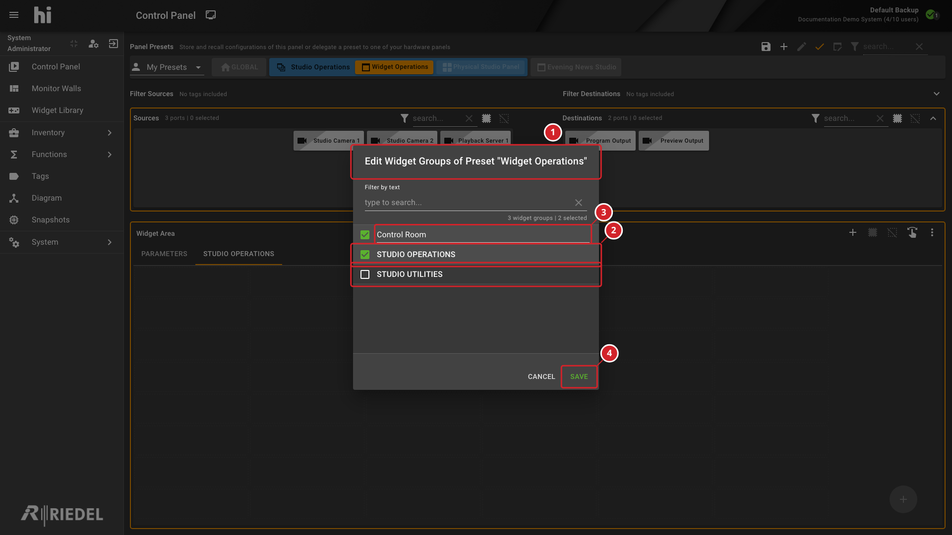Expand the System sidebar section

pyautogui.click(x=62, y=242)
